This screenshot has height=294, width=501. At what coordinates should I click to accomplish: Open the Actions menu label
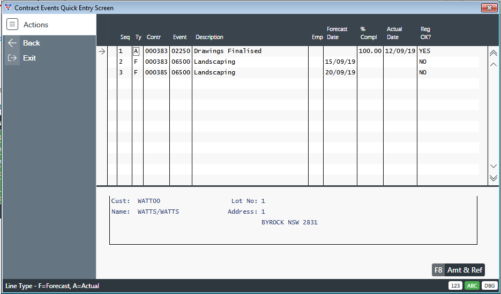tap(36, 25)
